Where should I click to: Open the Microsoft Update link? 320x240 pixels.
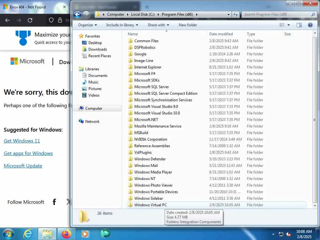23,166
